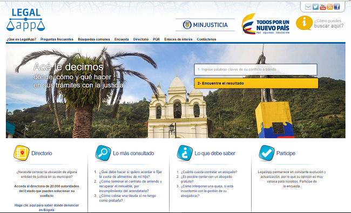Click the MINJUSTICIA logo banner
The image size is (351, 213).
[x=205, y=25]
